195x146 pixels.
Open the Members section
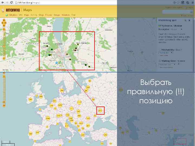66,15
